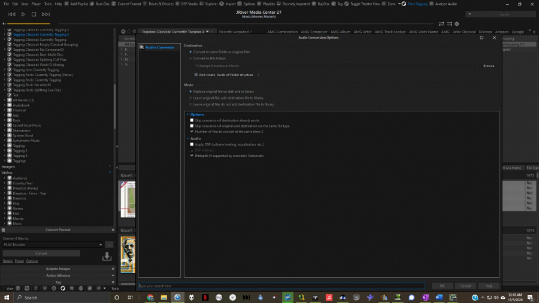This screenshot has width=539, height=303.
Task: Click the playback options gear icon
Action: pos(457,24)
